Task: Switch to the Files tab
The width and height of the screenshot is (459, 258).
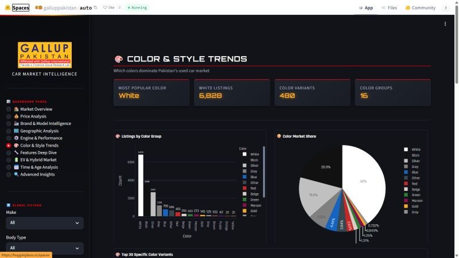Action: coord(388,7)
